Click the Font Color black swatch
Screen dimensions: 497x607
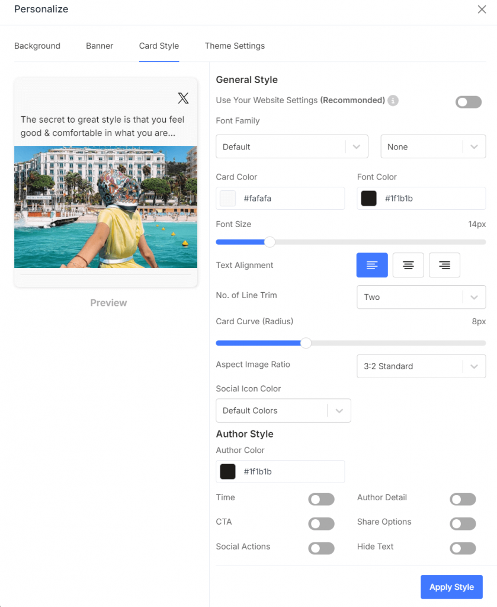[x=368, y=198]
